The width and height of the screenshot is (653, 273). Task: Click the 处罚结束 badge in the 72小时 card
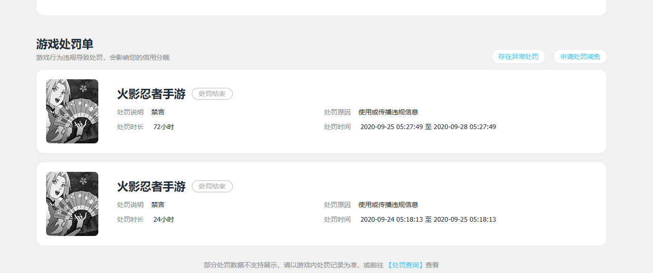tap(212, 94)
